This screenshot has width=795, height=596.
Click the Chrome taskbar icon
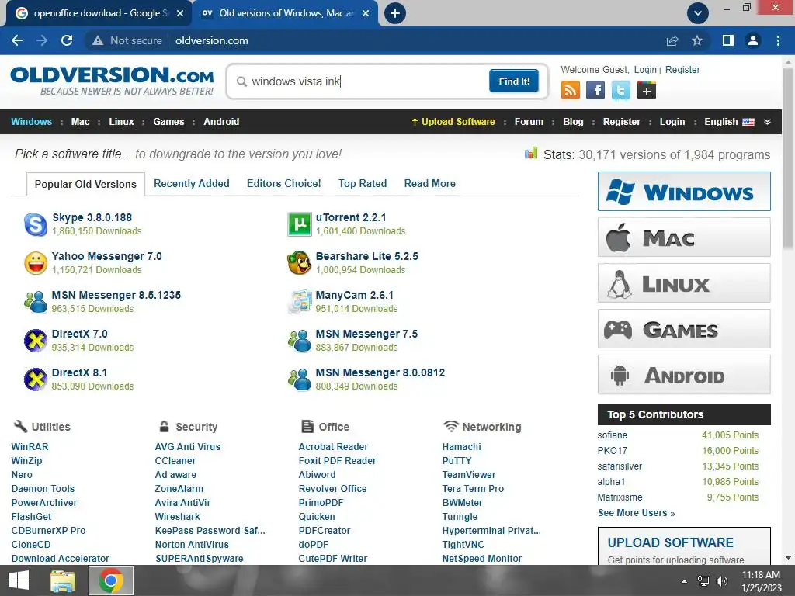point(111,580)
